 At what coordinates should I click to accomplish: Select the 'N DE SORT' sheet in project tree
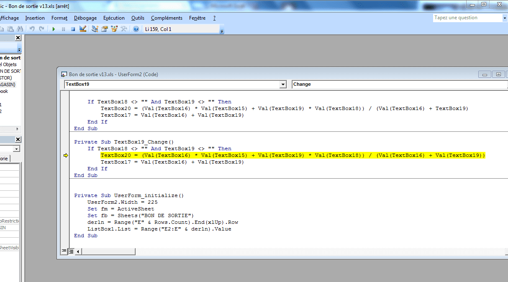[10, 71]
